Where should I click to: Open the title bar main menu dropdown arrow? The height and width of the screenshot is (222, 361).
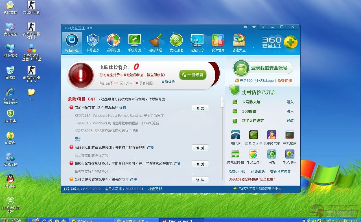click(263, 27)
